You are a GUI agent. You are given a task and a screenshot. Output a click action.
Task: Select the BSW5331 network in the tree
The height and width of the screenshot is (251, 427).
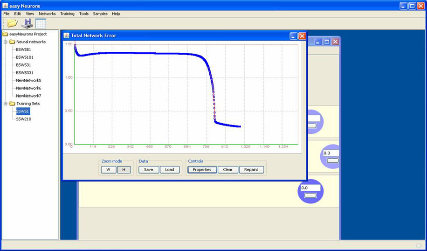point(25,73)
